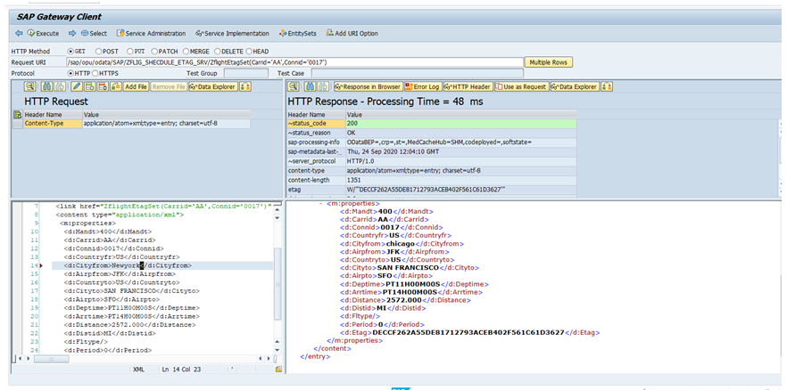Screen dimensions: 787x390
Task: Click the Test Case input field
Action: click(417, 74)
